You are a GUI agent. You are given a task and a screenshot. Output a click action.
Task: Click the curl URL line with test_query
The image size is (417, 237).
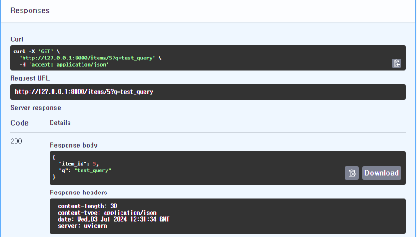click(91, 58)
